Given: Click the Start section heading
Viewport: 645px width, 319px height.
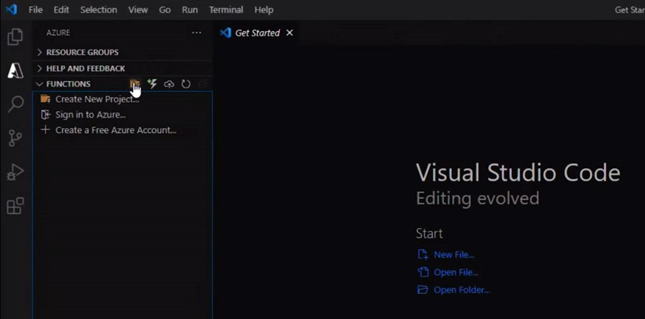Looking at the screenshot, I should (x=429, y=233).
